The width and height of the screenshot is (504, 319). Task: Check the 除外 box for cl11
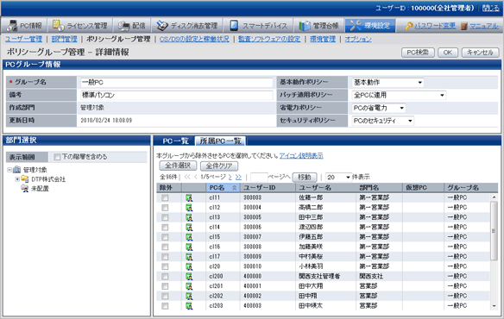[165, 198]
